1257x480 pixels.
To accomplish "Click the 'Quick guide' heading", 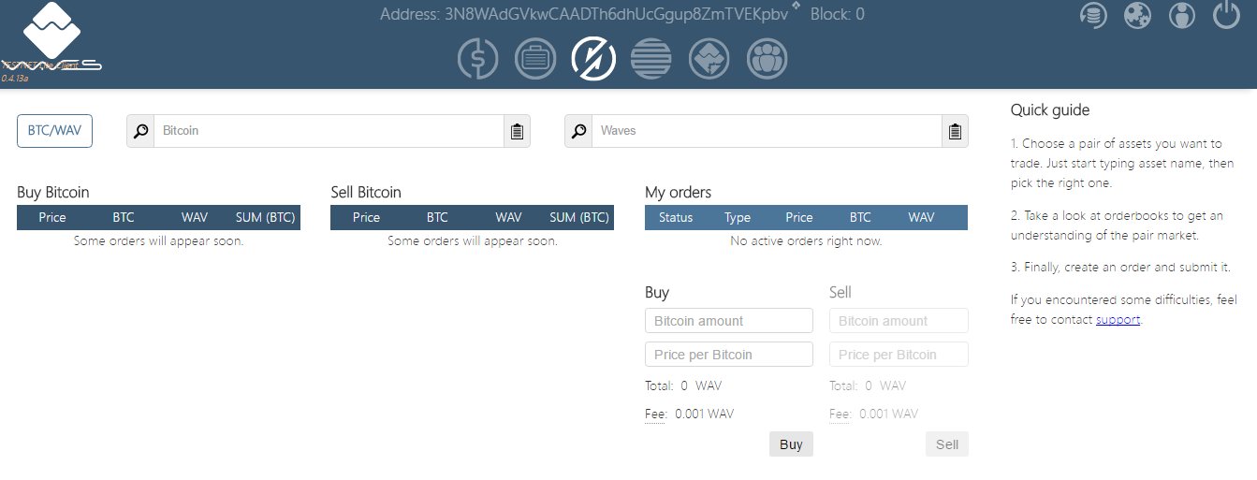I will pyautogui.click(x=1050, y=109).
